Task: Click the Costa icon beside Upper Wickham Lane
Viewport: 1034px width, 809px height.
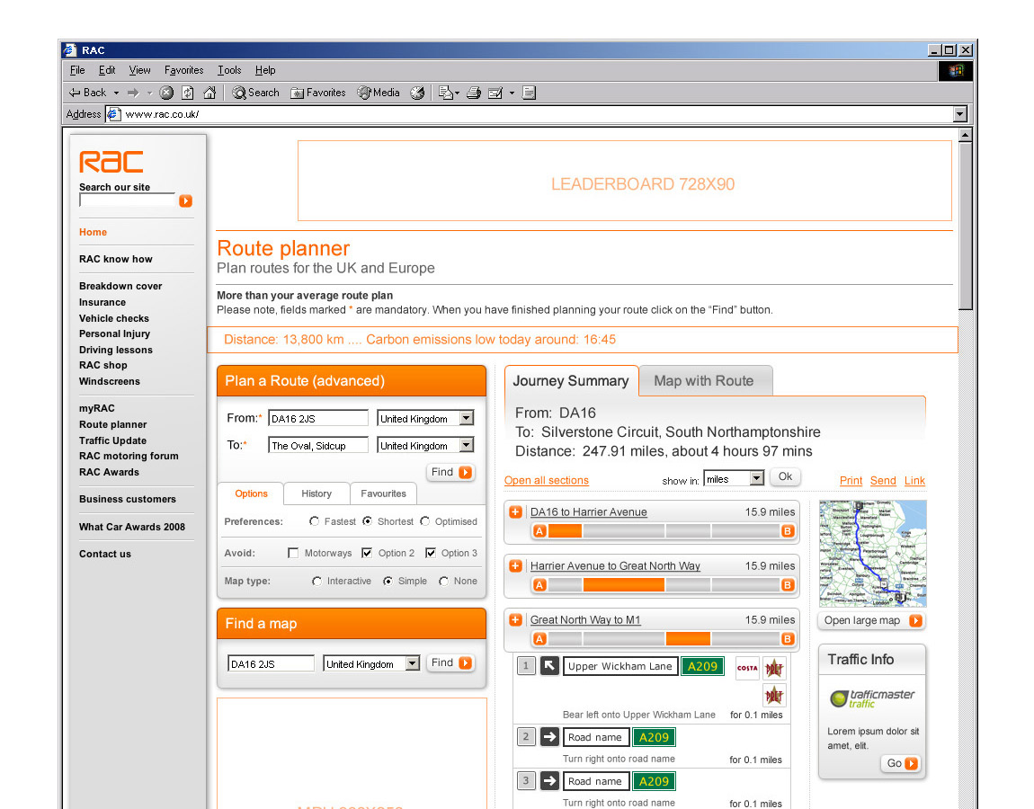Action: (x=747, y=668)
